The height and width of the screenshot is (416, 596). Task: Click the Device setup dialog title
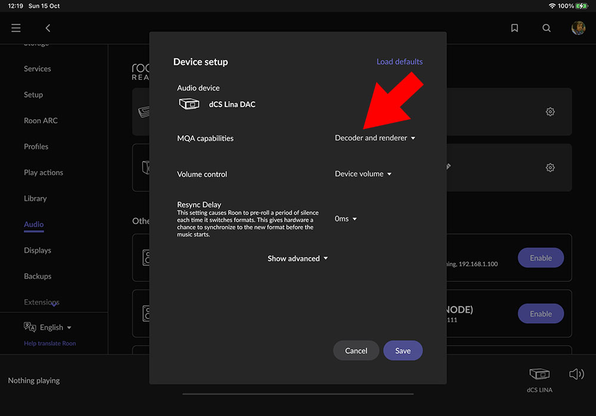[x=201, y=62]
